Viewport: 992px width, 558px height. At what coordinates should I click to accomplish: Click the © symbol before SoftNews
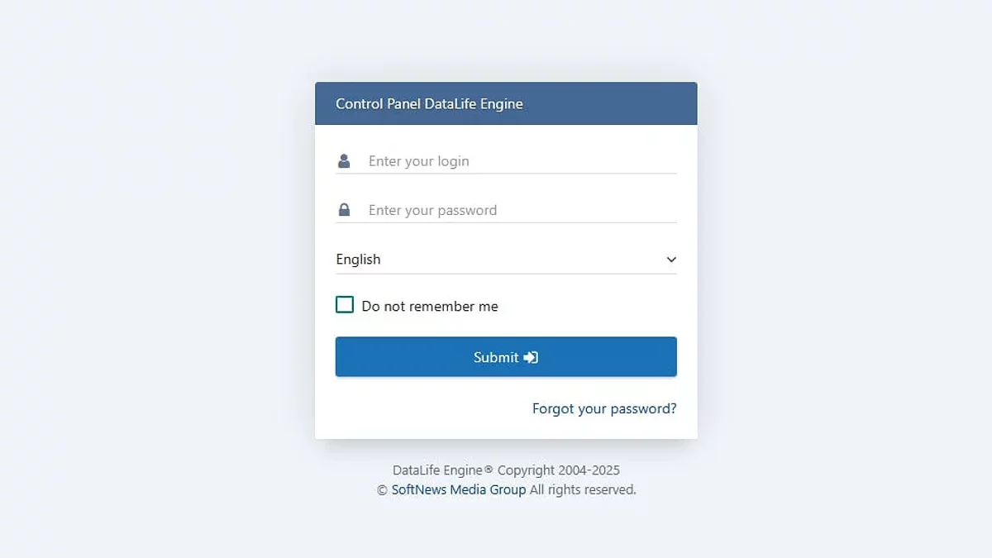click(382, 490)
